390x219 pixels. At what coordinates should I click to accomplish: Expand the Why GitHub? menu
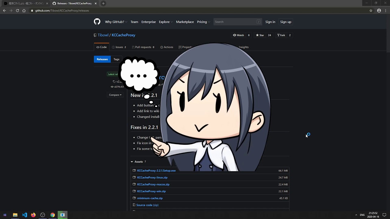(116, 22)
